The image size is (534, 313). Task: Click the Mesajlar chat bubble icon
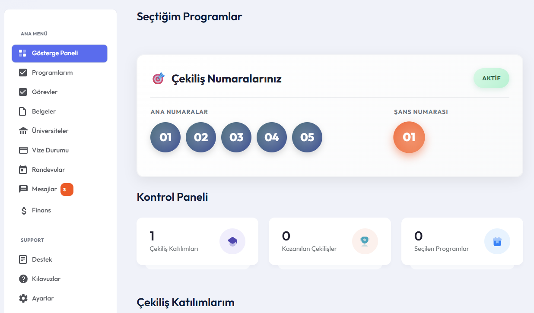click(23, 189)
